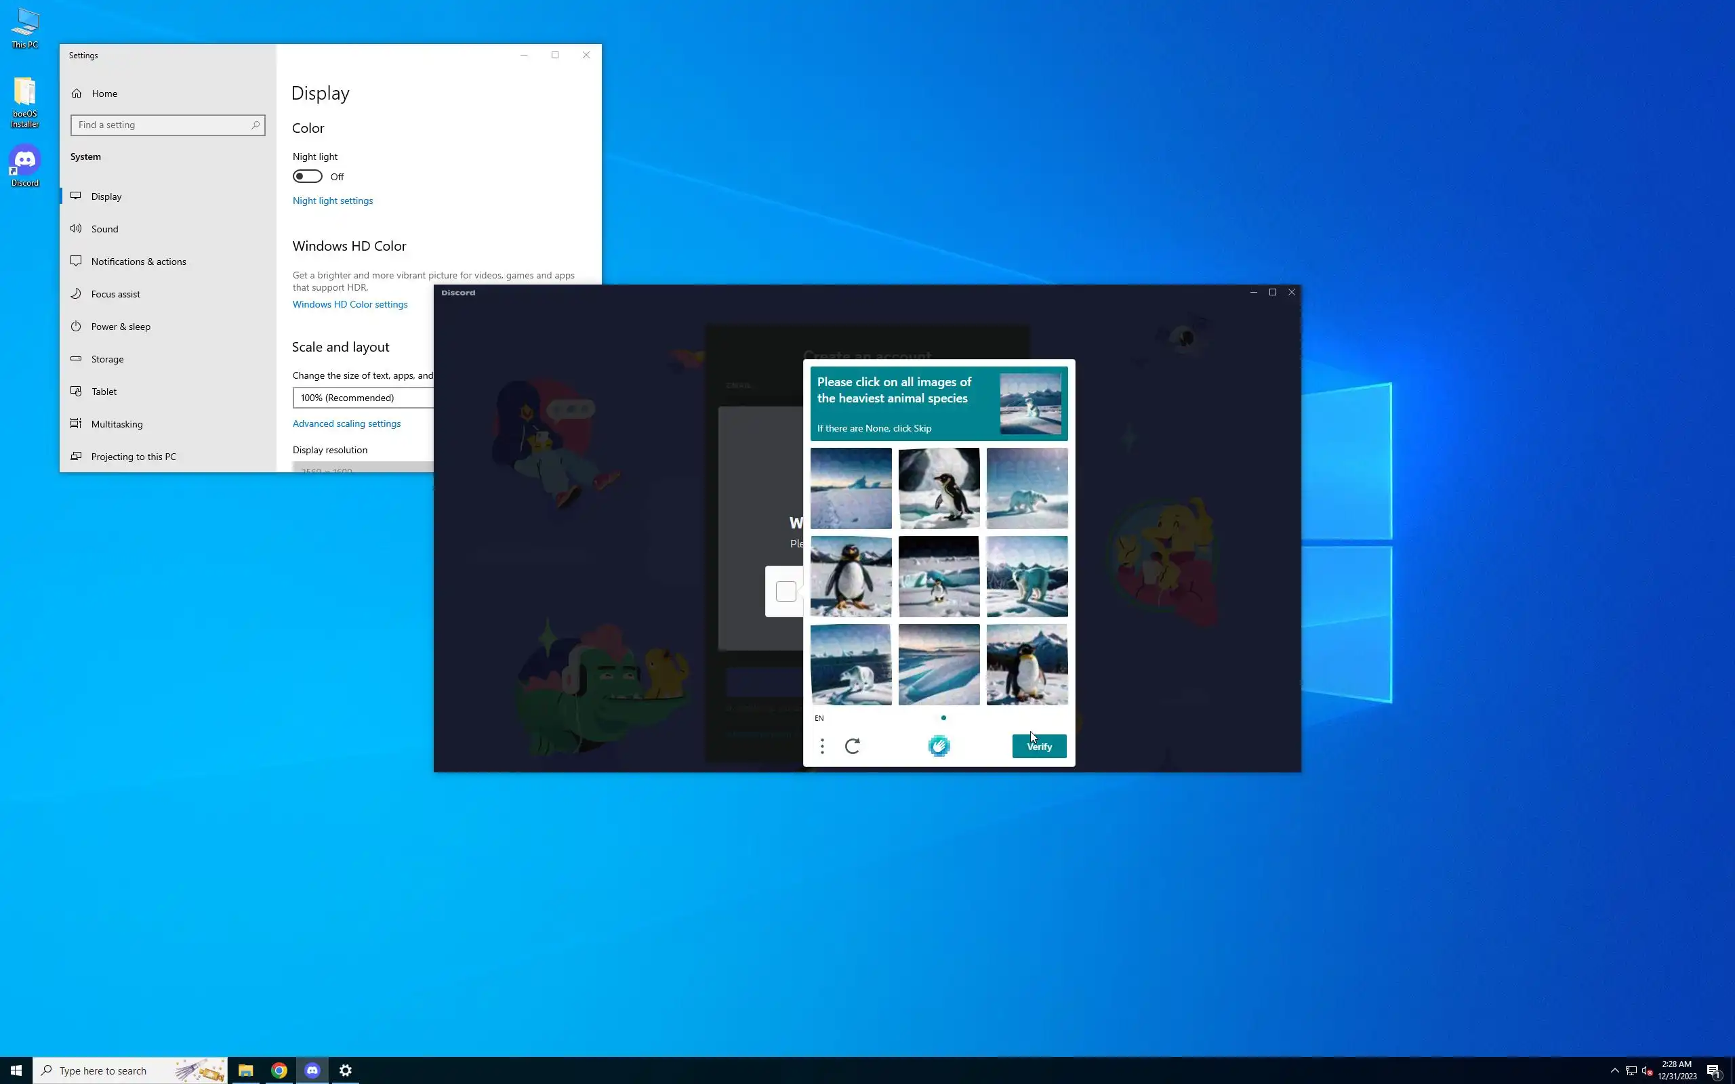Screen dimensions: 1735x1084
Task: Go to Notifications & actions settings
Action: click(x=138, y=262)
